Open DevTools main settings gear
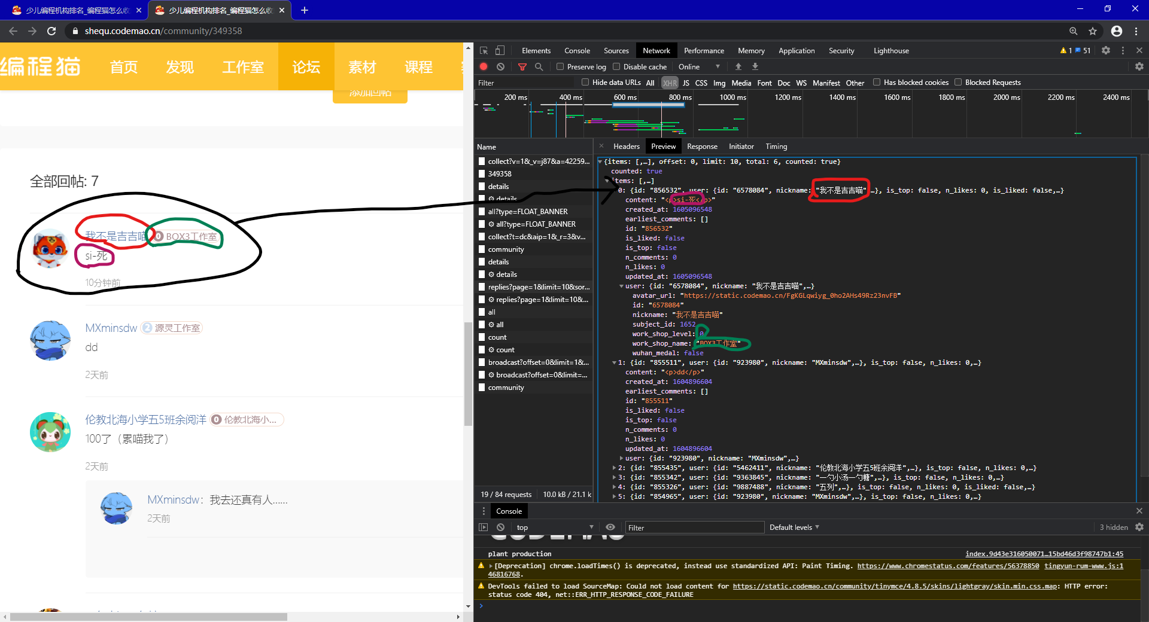The width and height of the screenshot is (1149, 622). (x=1106, y=51)
